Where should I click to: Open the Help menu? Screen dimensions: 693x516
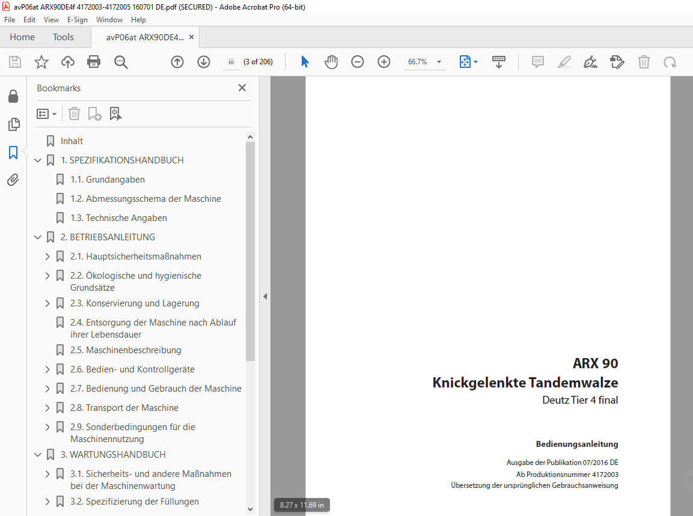pos(138,20)
